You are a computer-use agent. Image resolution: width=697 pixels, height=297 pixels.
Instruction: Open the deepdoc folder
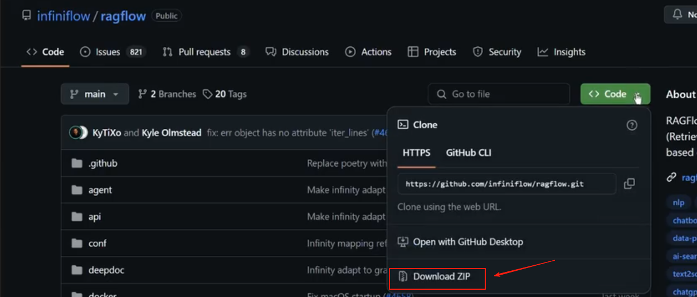coord(106,270)
